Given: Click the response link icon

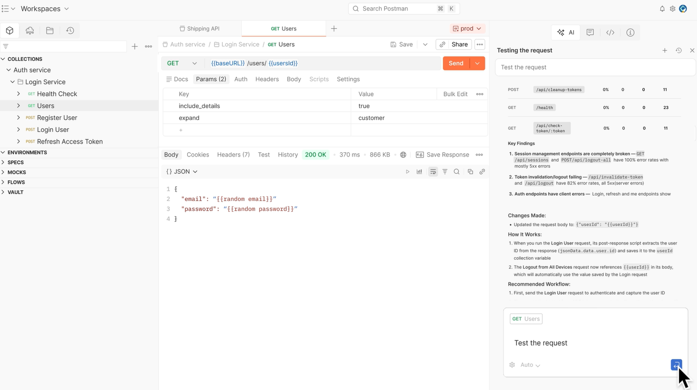Looking at the screenshot, I should pos(482,172).
